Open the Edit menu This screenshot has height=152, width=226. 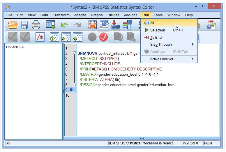click(20, 15)
